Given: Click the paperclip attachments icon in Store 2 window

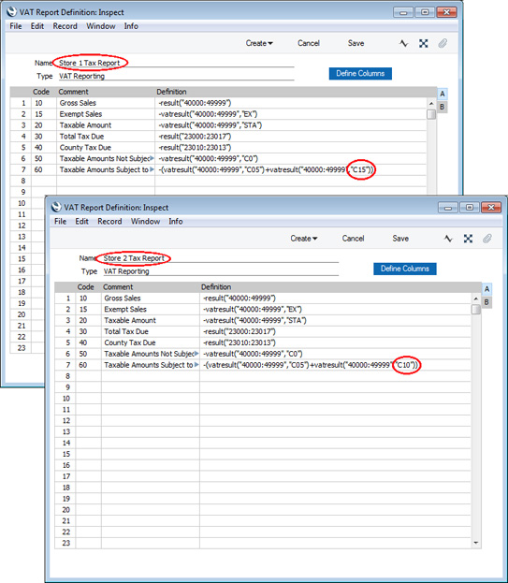Looking at the screenshot, I should [487, 239].
